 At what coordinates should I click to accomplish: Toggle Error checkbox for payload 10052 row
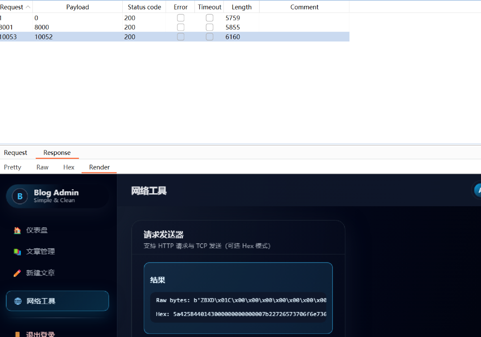coord(181,37)
